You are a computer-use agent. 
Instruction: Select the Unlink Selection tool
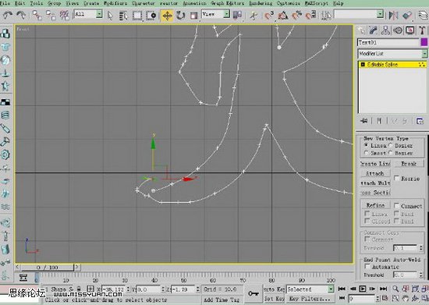(x=51, y=15)
